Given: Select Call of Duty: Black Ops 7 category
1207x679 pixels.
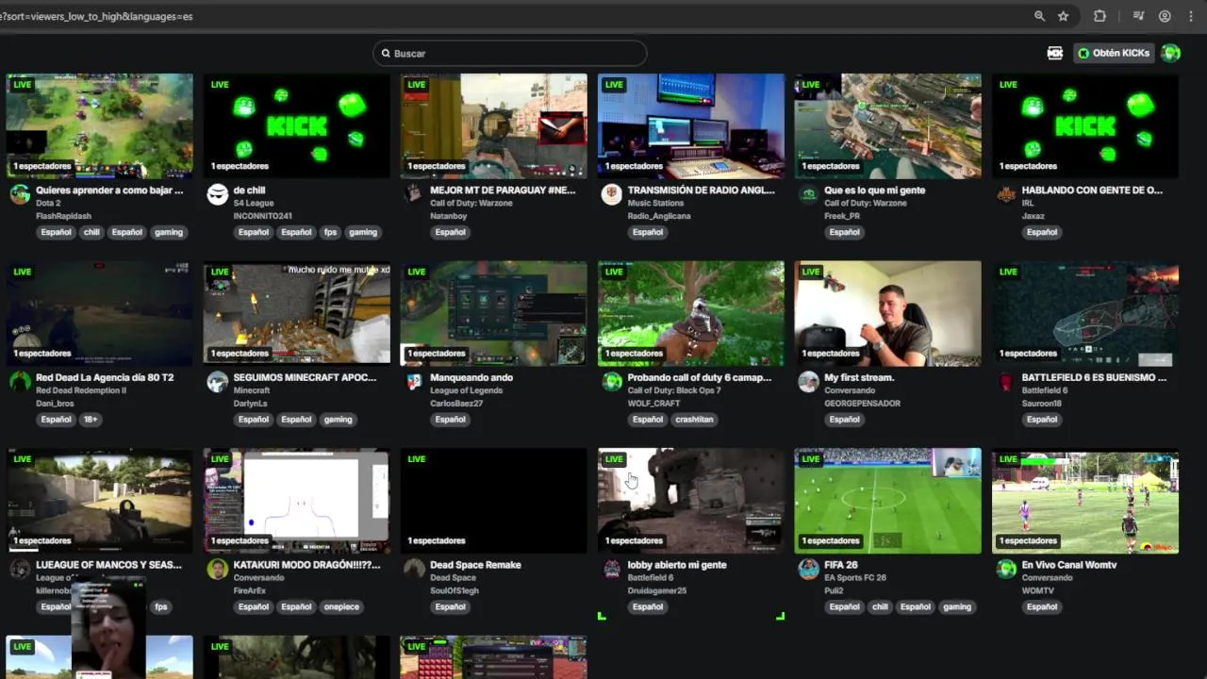Looking at the screenshot, I should pos(674,390).
